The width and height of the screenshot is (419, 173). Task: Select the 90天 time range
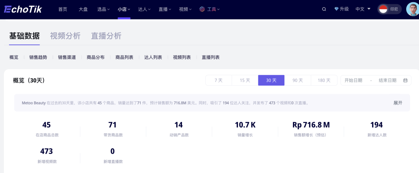298,81
